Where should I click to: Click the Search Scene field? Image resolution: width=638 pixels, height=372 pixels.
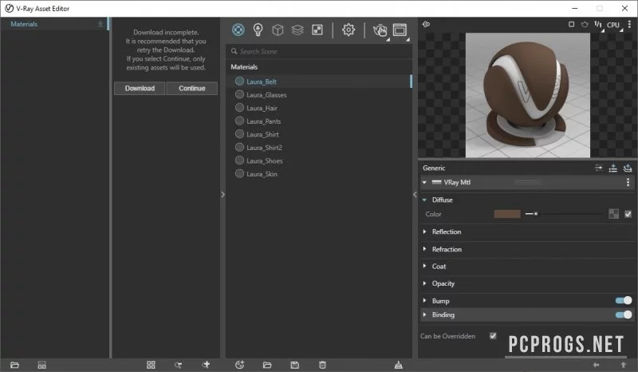coord(320,51)
